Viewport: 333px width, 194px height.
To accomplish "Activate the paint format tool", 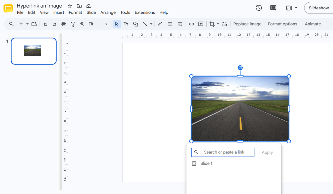I will tap(73, 24).
